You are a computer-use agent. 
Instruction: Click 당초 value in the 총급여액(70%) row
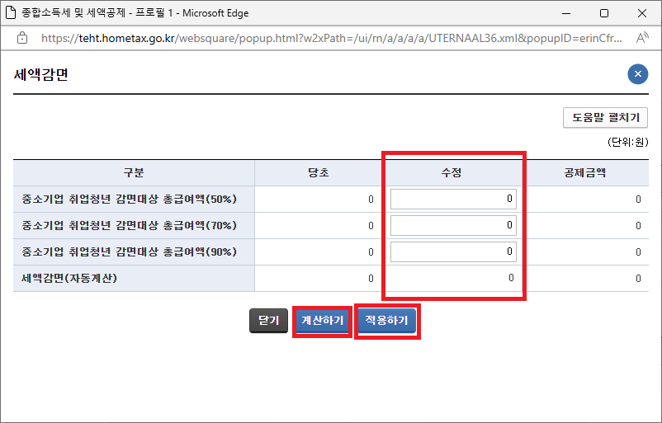click(x=371, y=226)
